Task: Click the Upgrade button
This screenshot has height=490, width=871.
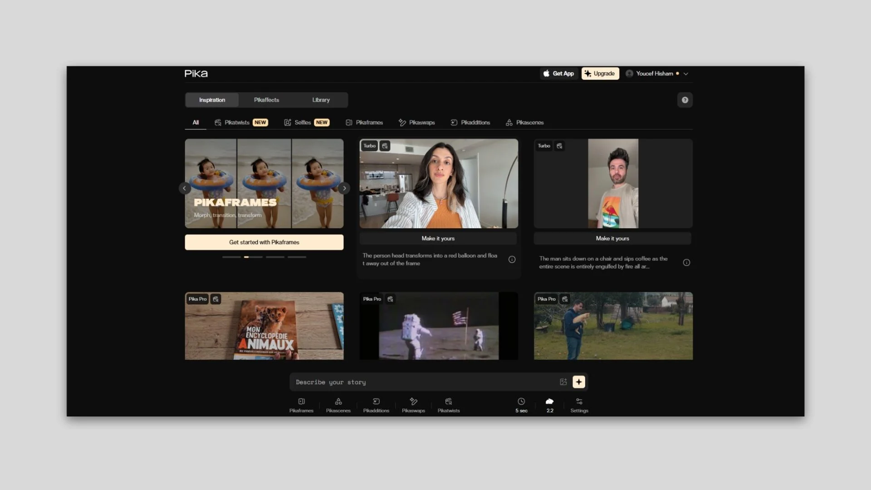Action: [600, 73]
